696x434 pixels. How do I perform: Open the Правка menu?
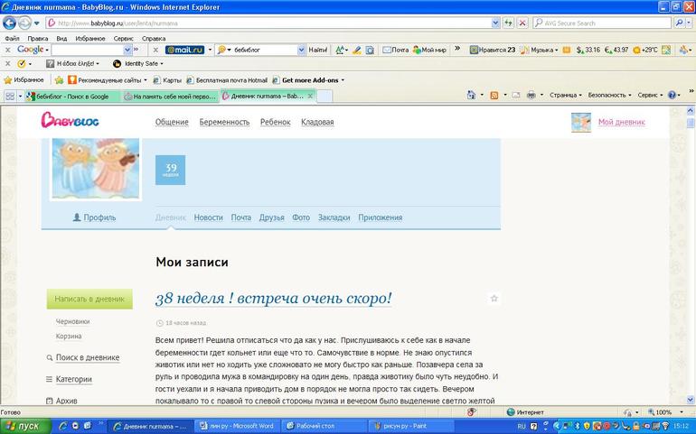pyautogui.click(x=37, y=39)
